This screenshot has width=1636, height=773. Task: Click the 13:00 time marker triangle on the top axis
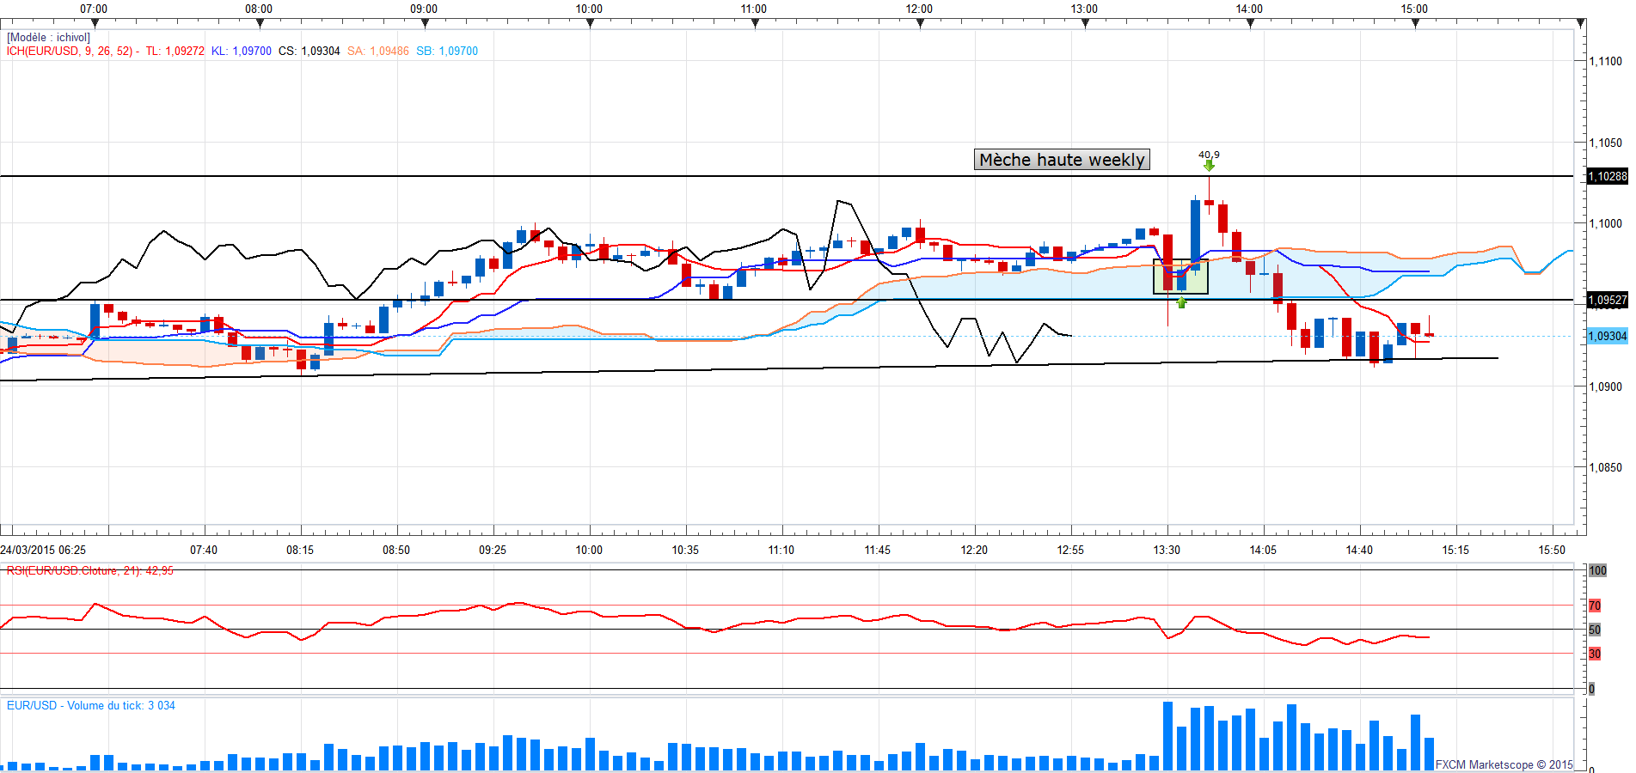(x=1085, y=23)
